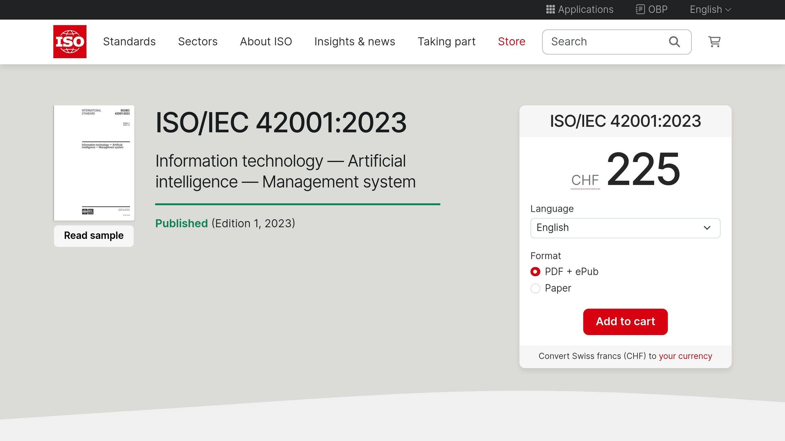Click the Read sample button
785x441 pixels.
tap(93, 235)
